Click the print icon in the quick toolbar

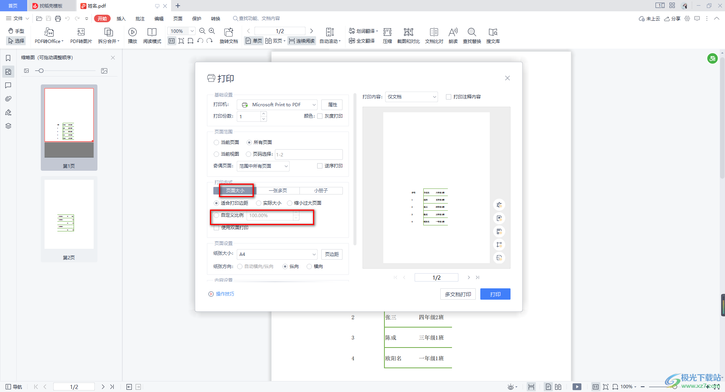click(x=58, y=18)
